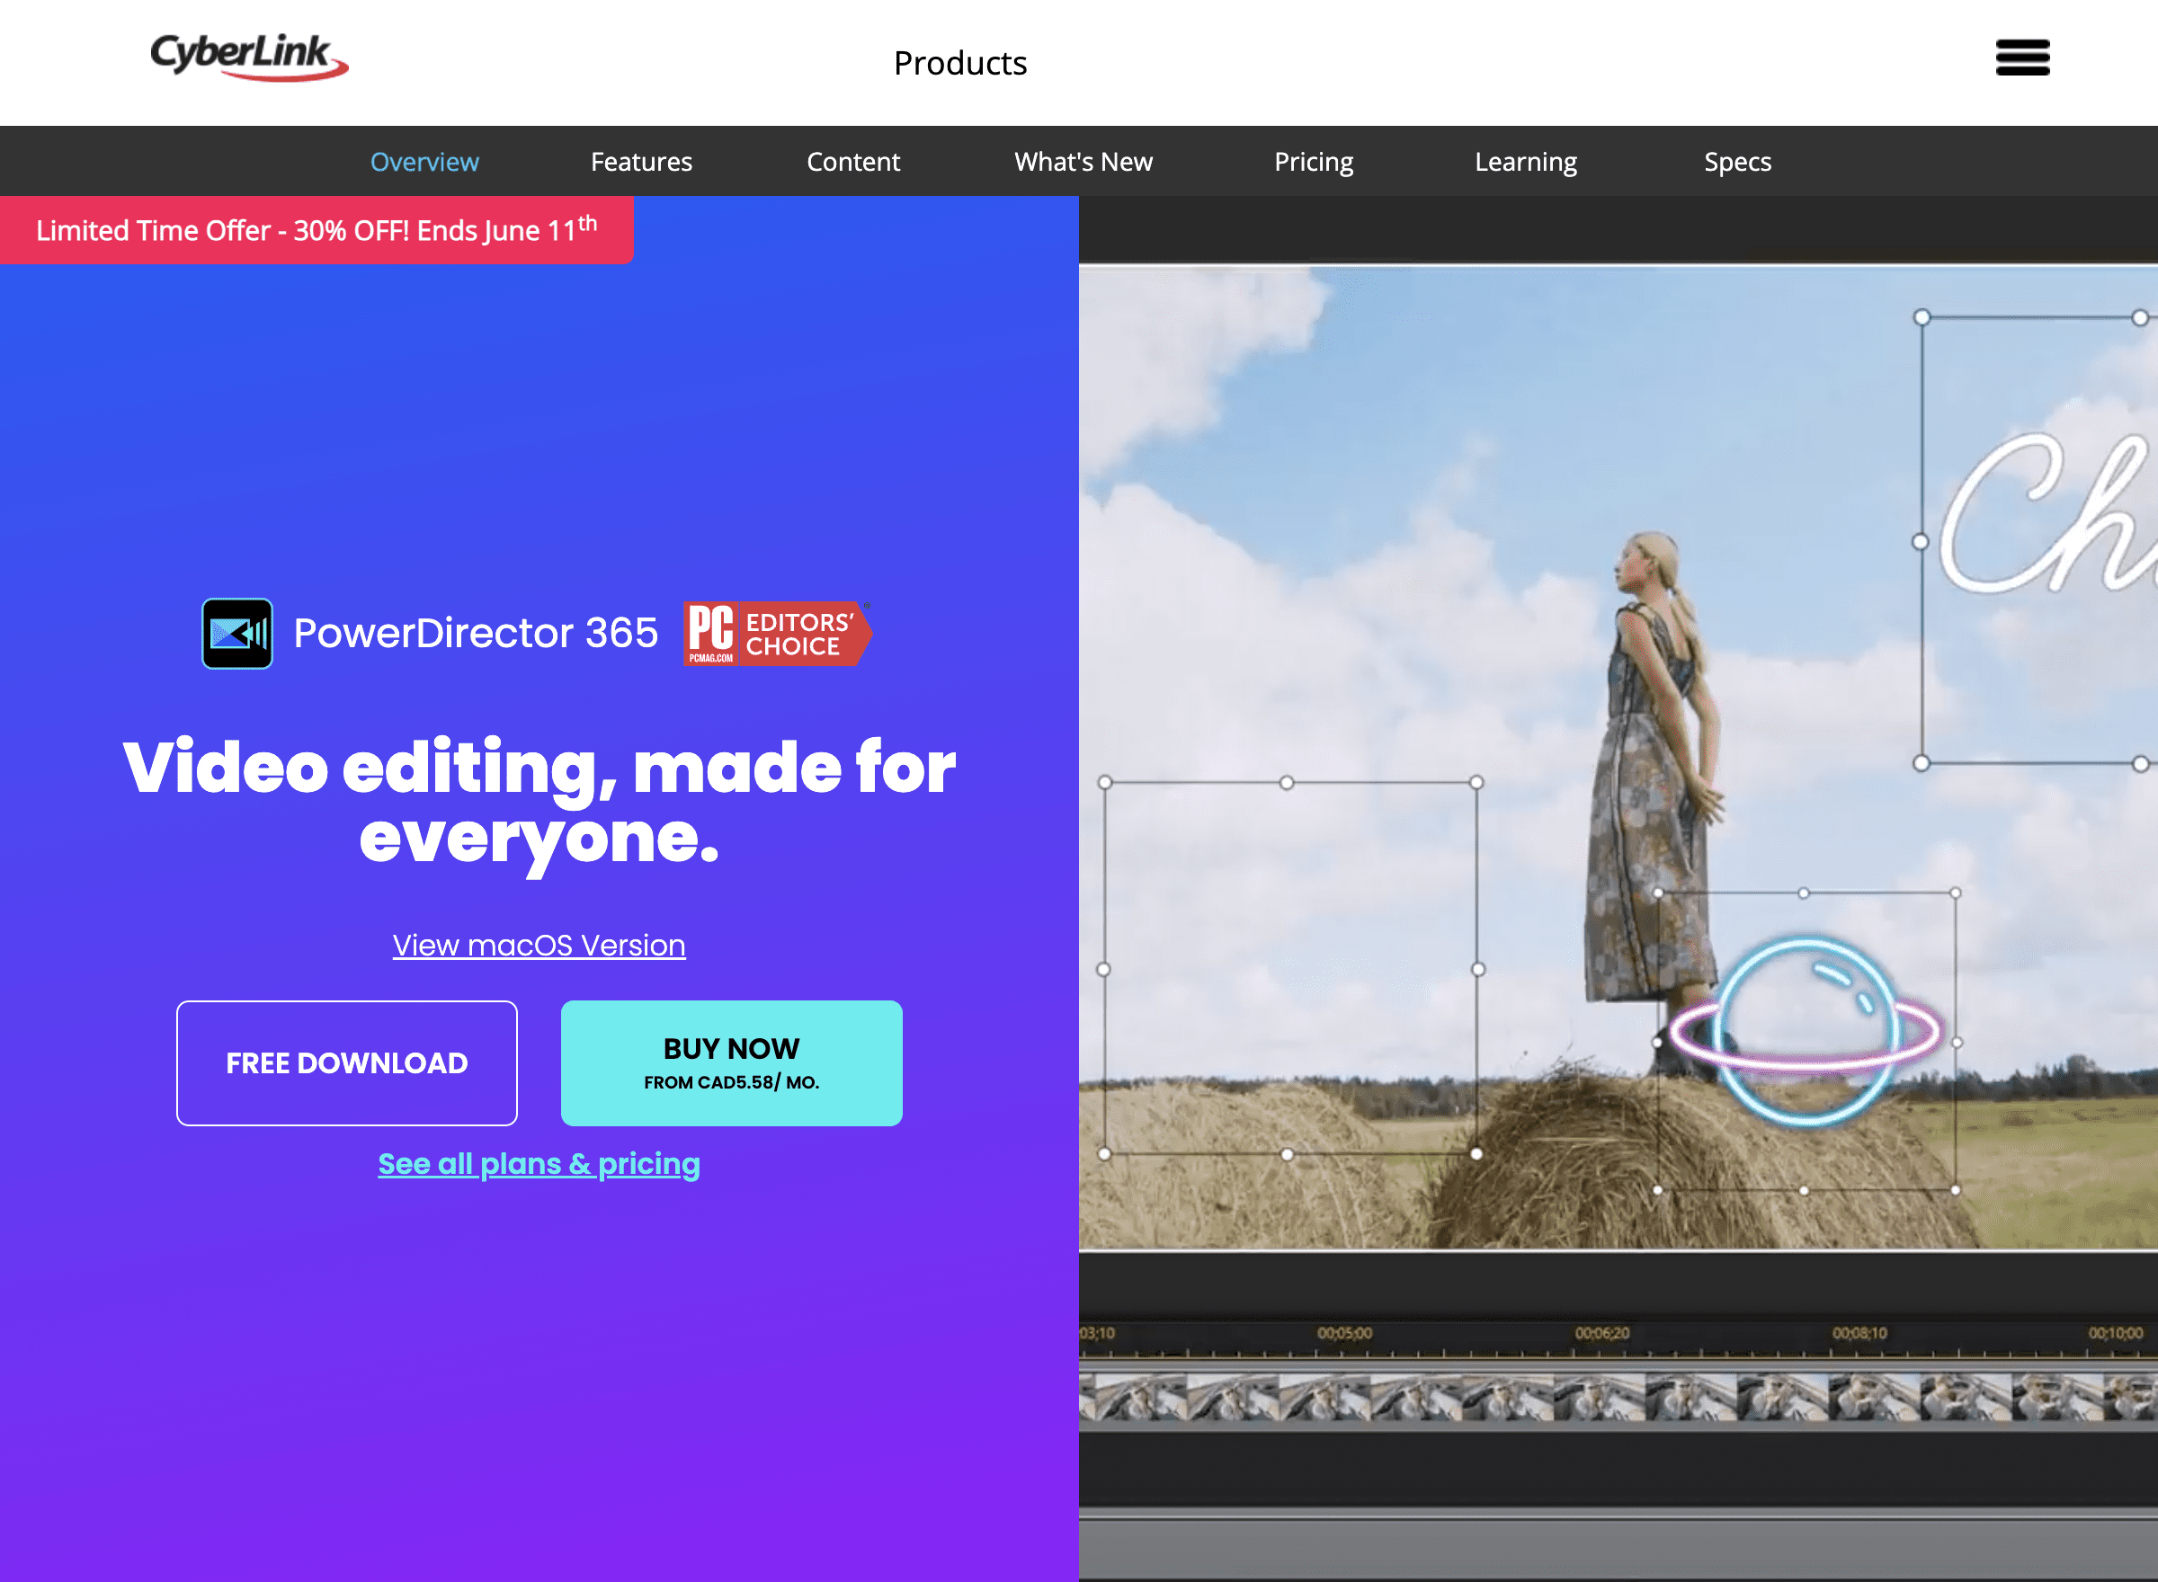Click the PowerDirector 365 app icon
Screen dimensions: 2158x1582
237,634
